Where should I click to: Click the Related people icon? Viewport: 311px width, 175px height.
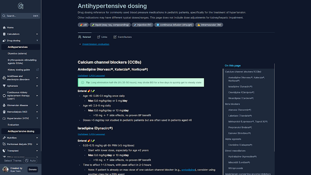click(80, 37)
